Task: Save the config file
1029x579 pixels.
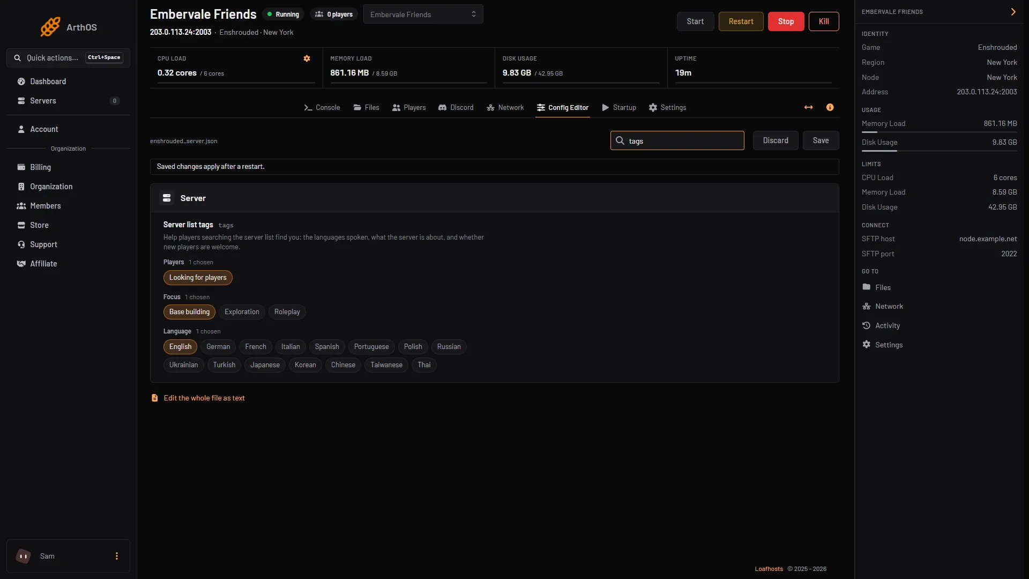Action: pyautogui.click(x=821, y=140)
